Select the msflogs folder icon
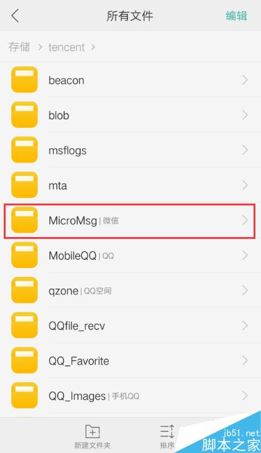 tap(24, 150)
